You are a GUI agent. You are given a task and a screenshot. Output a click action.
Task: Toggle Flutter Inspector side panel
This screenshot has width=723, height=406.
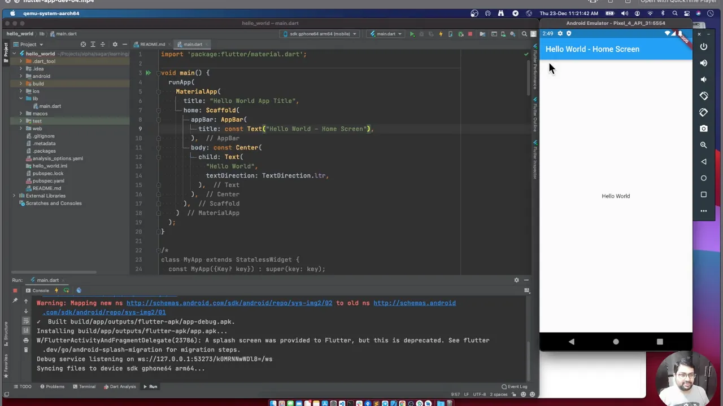[x=534, y=160]
